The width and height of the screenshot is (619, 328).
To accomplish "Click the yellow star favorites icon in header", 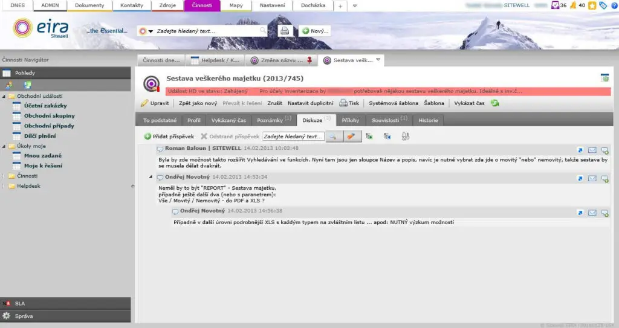I will coord(592,5).
